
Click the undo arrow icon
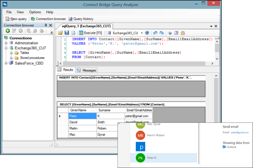click(155, 33)
